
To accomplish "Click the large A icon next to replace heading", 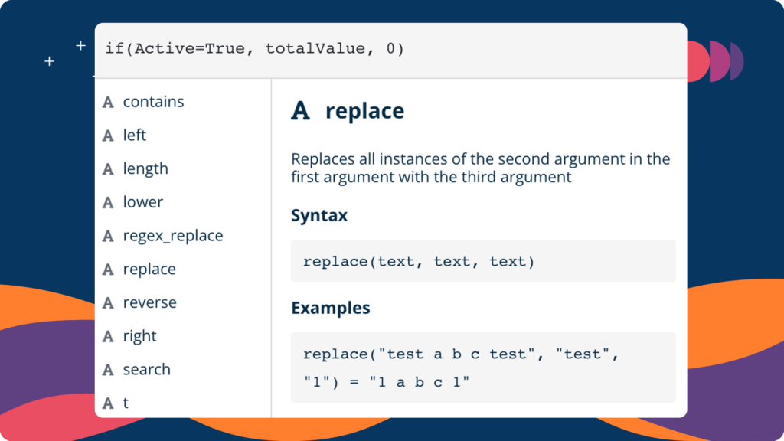I will [x=300, y=110].
